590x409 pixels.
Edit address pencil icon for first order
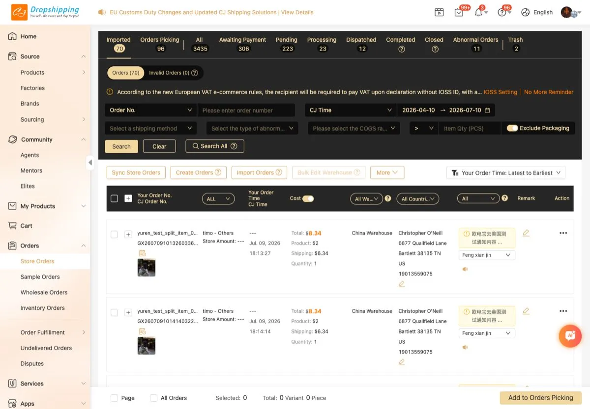click(x=402, y=284)
